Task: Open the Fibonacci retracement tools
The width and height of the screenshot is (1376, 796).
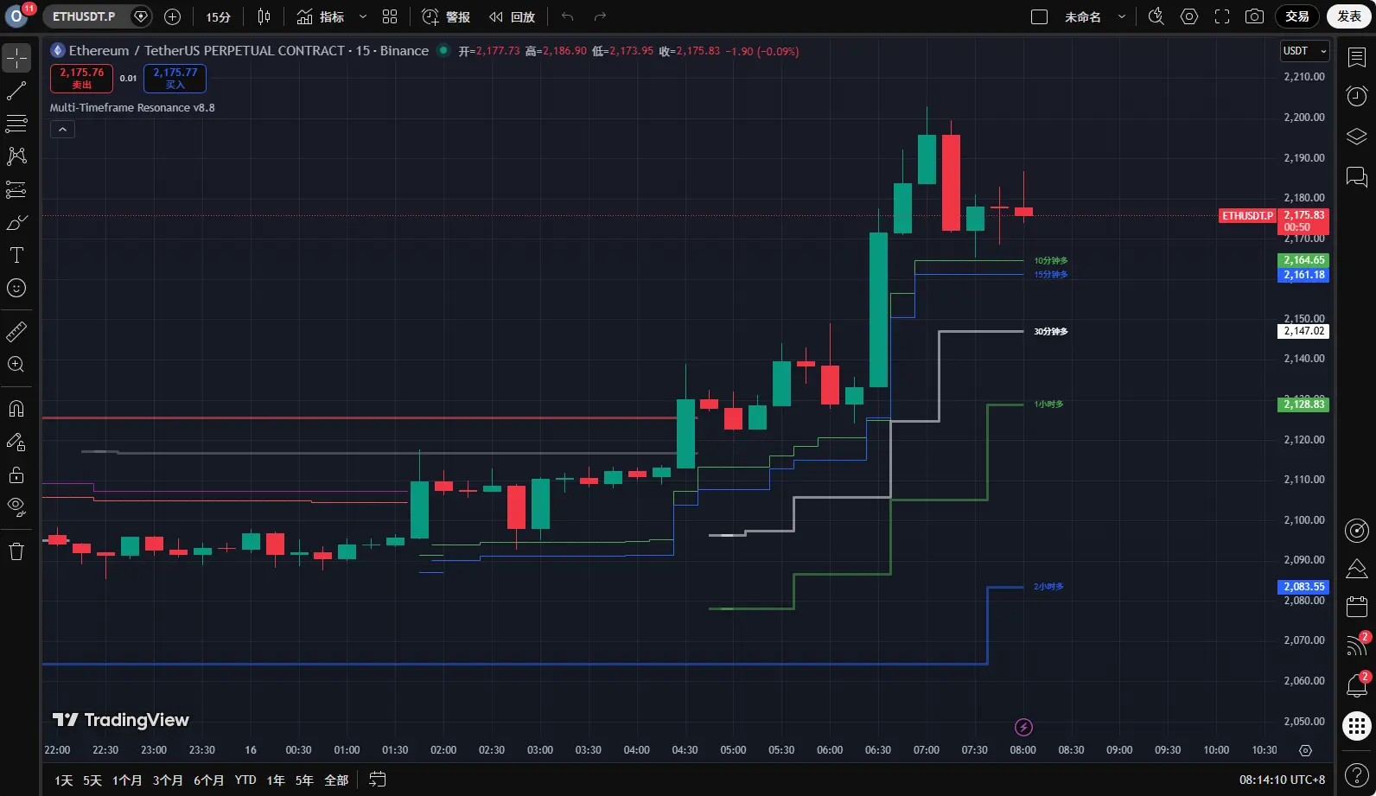Action: click(16, 124)
